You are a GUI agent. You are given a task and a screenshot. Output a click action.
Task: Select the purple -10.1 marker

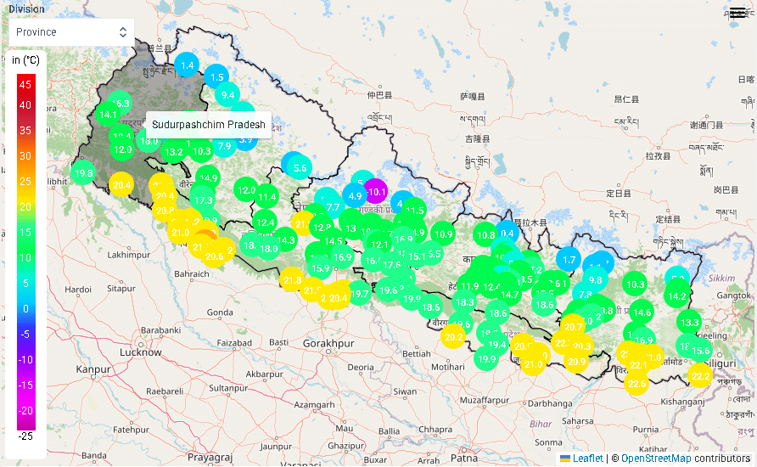coord(375,191)
